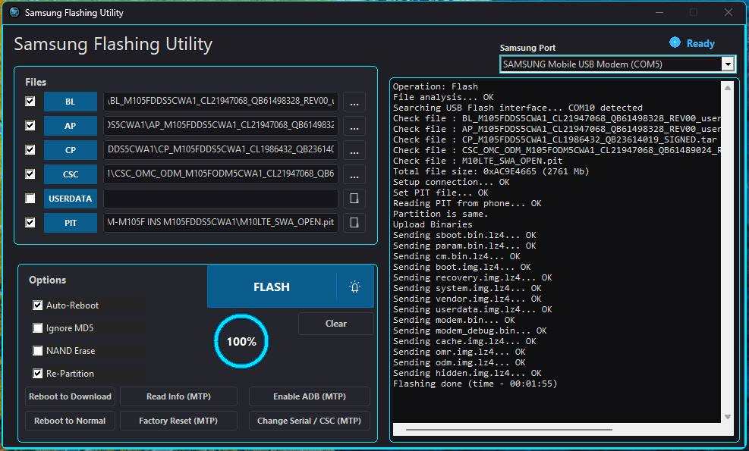This screenshot has height=451, width=749.
Task: Click Enable ADB (MTP) button
Action: click(x=310, y=396)
